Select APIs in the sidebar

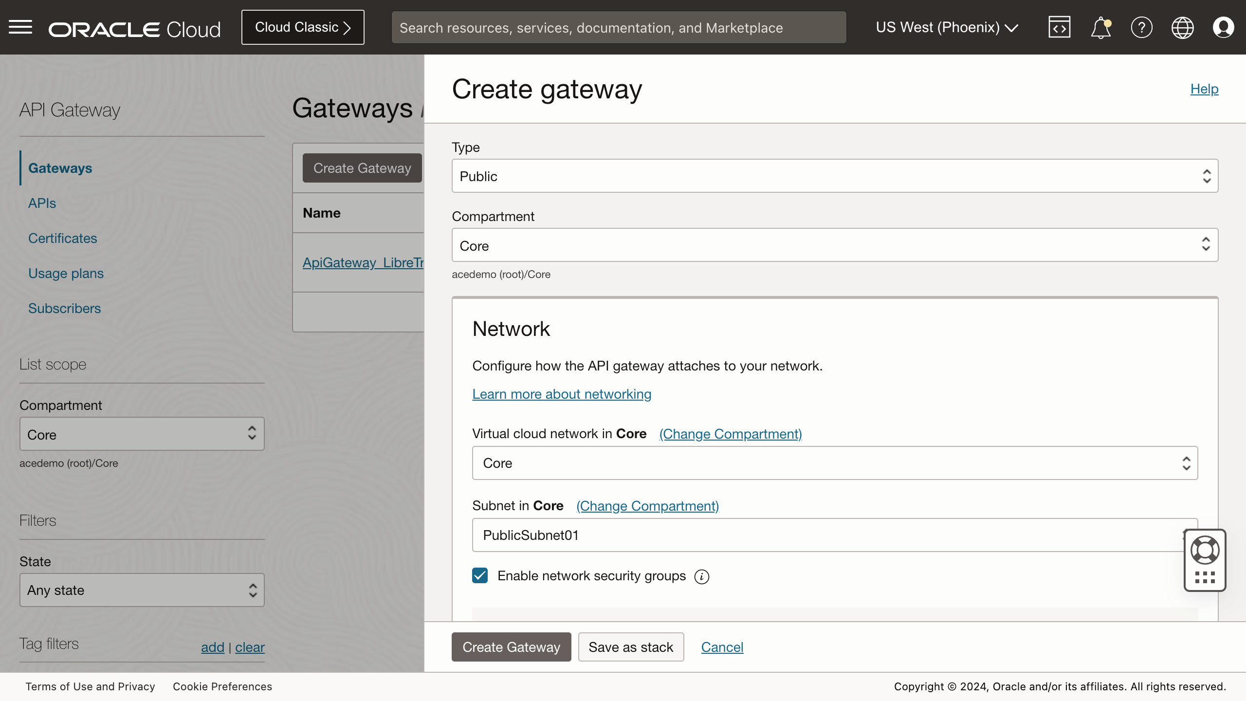[42, 203]
